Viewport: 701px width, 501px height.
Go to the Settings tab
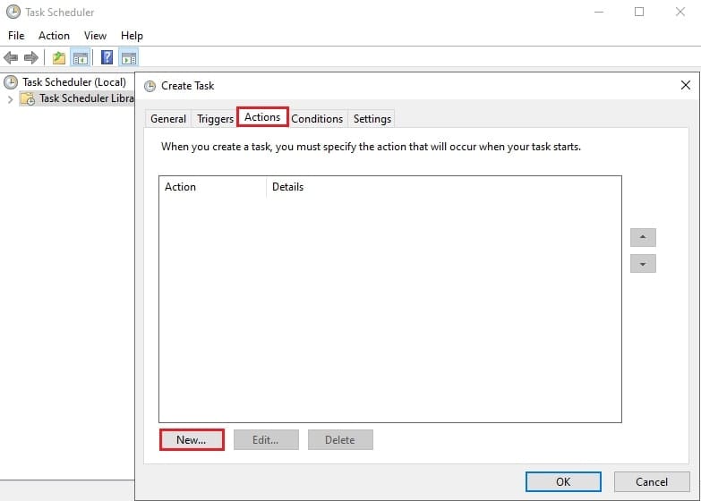[x=372, y=119]
